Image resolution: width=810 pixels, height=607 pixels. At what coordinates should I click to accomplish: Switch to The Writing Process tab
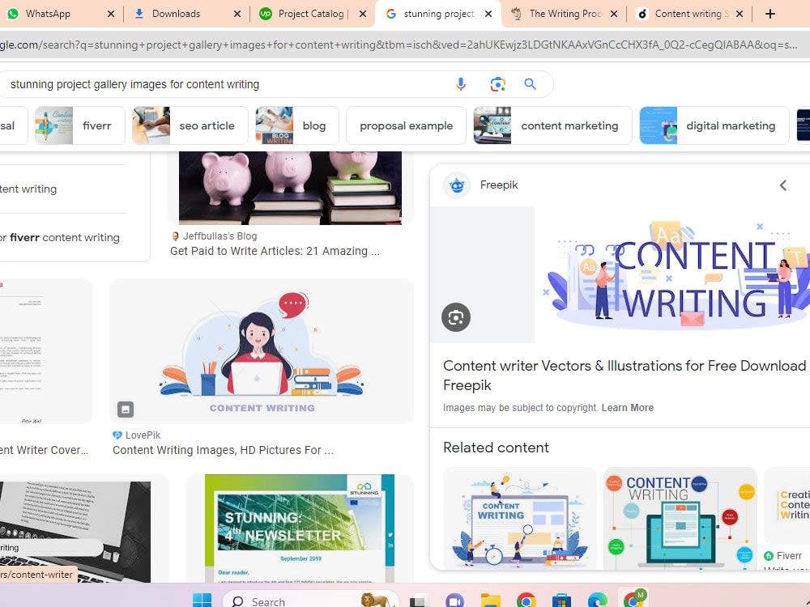[x=565, y=14]
